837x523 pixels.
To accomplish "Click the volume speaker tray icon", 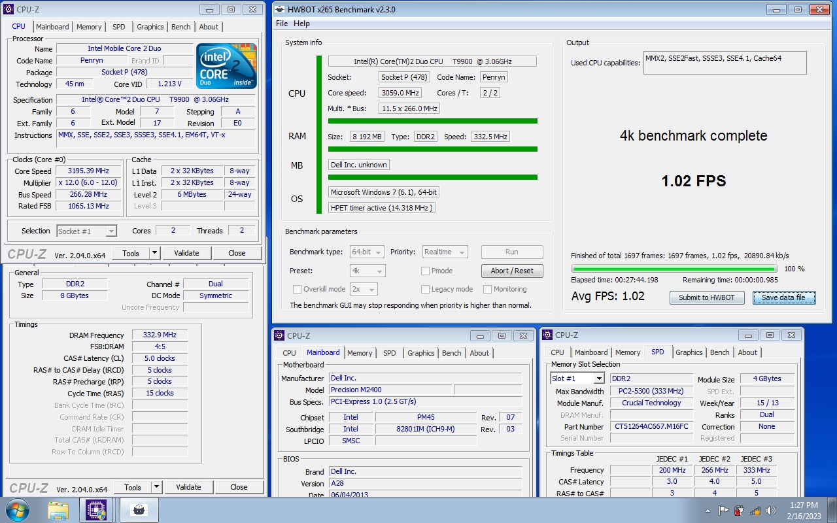I will tap(770, 511).
